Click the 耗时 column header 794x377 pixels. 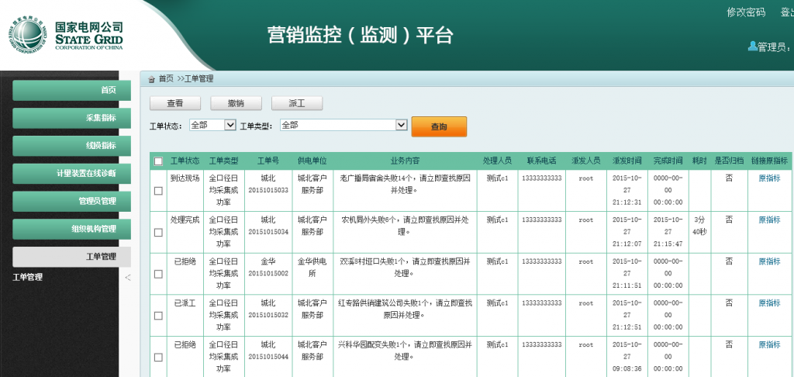click(x=700, y=161)
